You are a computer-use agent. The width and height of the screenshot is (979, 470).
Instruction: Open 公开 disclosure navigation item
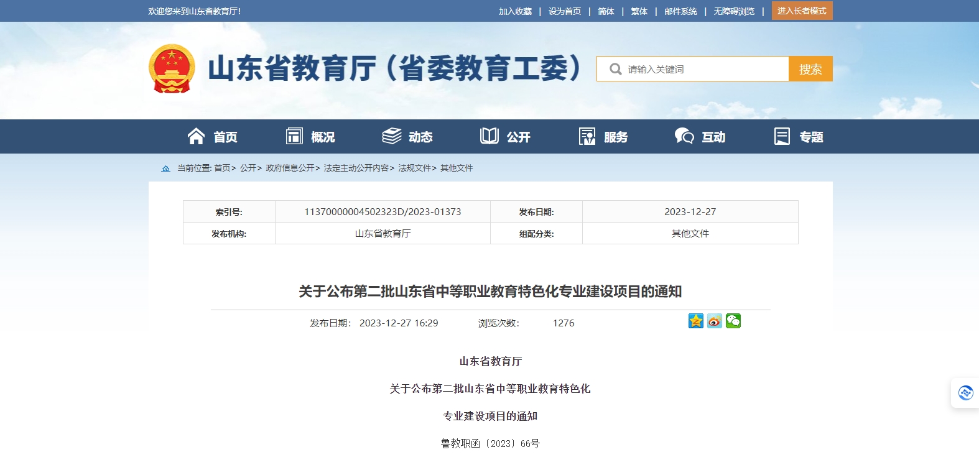pos(505,137)
